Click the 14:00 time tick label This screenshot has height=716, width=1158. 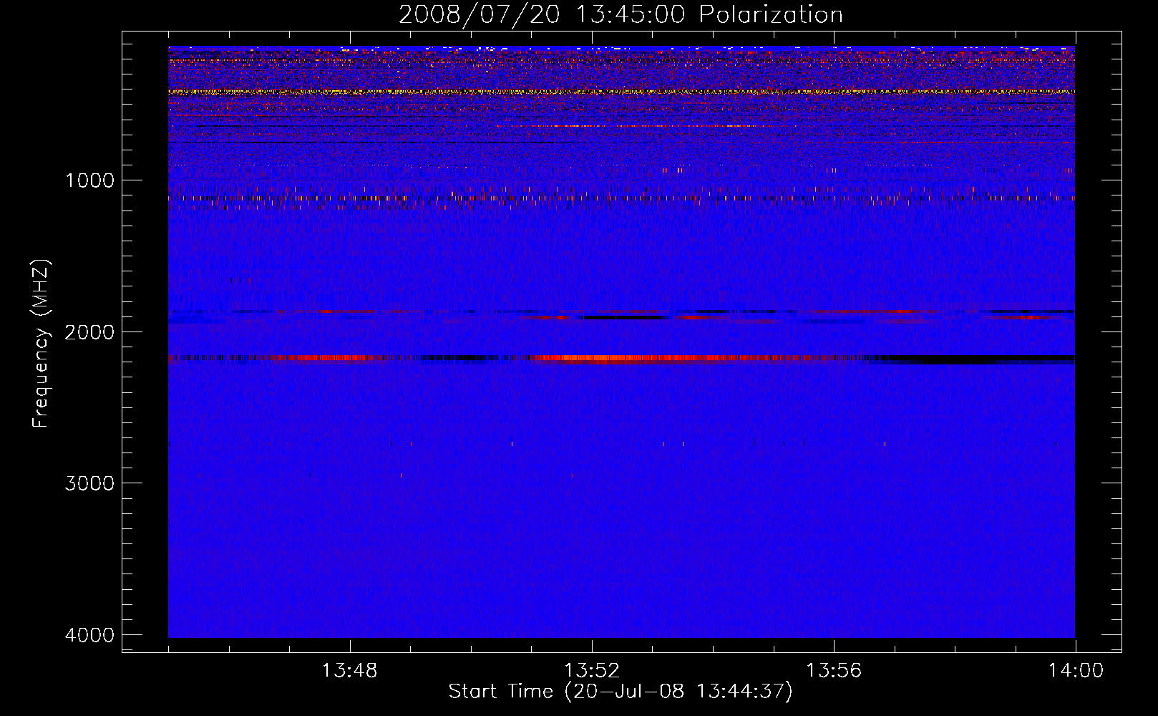tap(1076, 671)
